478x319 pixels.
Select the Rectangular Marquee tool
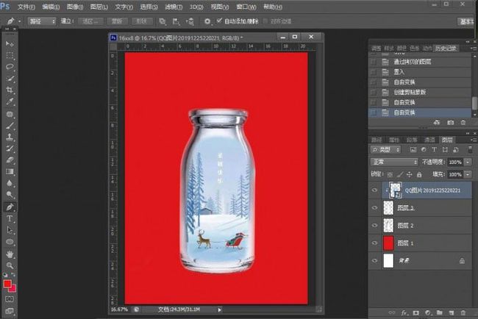tap(10, 55)
